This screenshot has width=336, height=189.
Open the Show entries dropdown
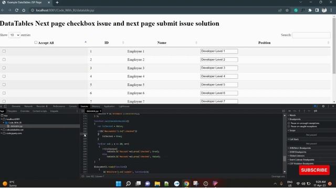click(x=14, y=35)
